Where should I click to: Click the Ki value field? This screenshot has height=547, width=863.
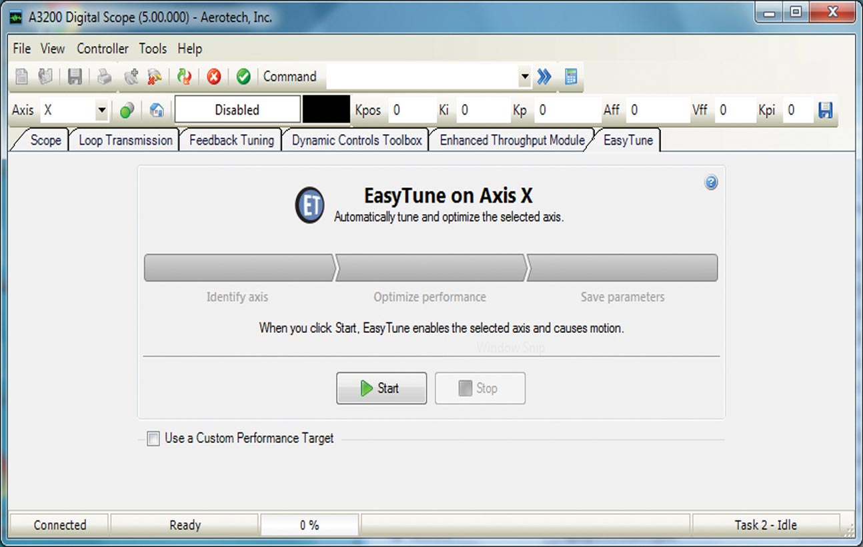(x=484, y=110)
